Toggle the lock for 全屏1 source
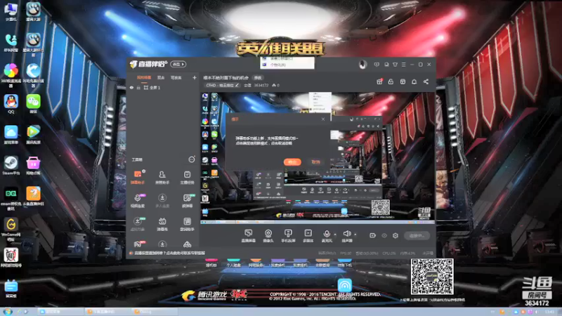562x316 pixels. (138, 87)
